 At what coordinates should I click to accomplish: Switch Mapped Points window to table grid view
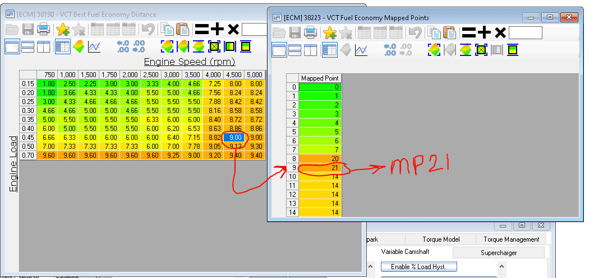coord(329,50)
